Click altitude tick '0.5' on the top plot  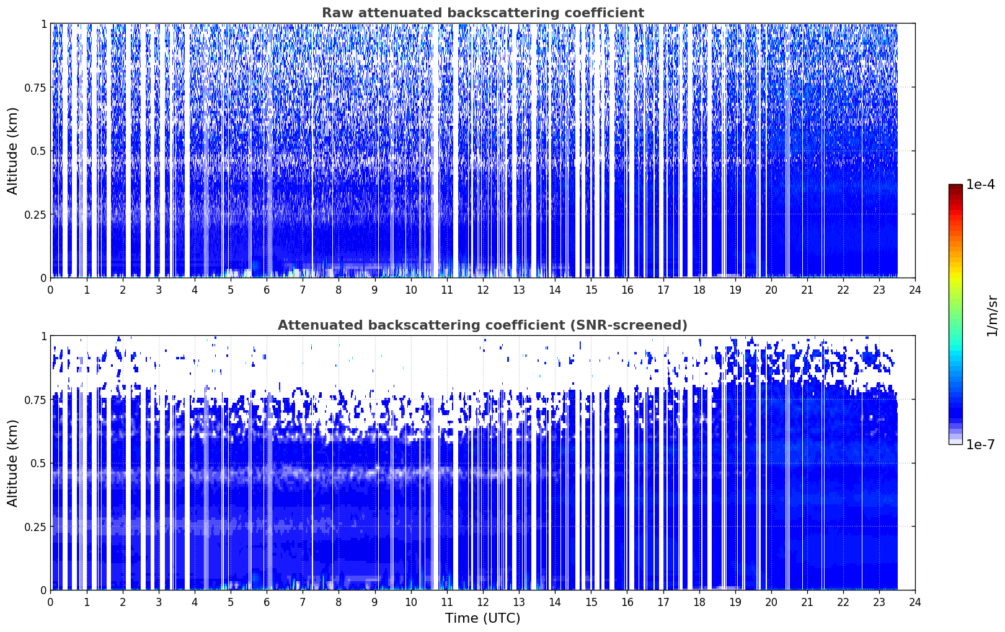38,151
